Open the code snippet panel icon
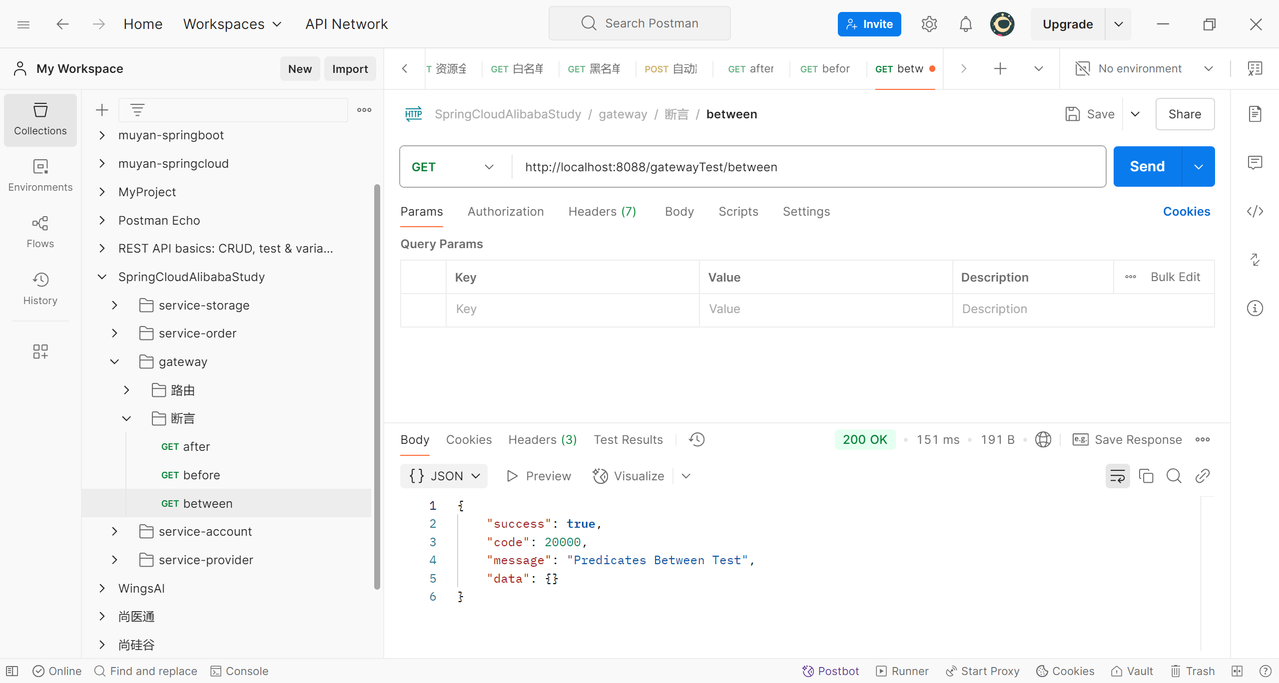The height and width of the screenshot is (683, 1279). point(1255,212)
